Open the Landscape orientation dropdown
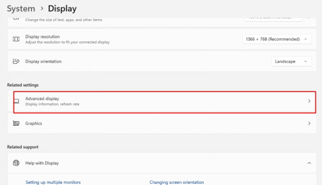The image size is (322, 185). point(291,62)
